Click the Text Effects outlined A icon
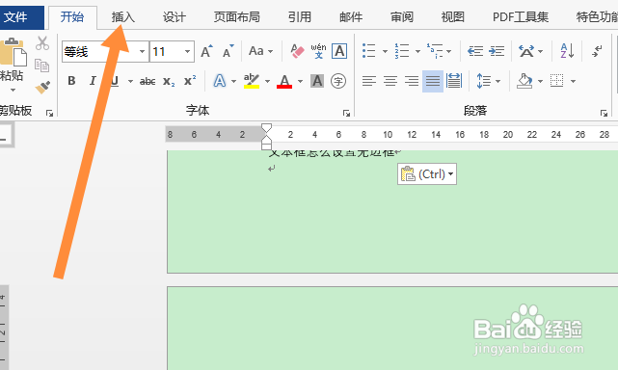This screenshot has height=370, width=618. tap(220, 81)
